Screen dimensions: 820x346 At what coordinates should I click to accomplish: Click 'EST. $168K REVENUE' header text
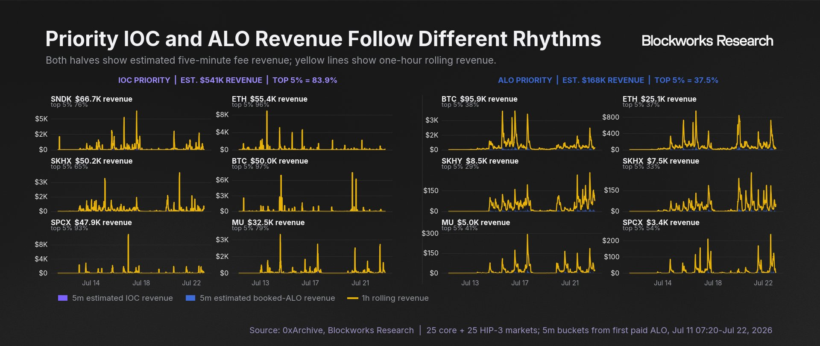(x=603, y=80)
